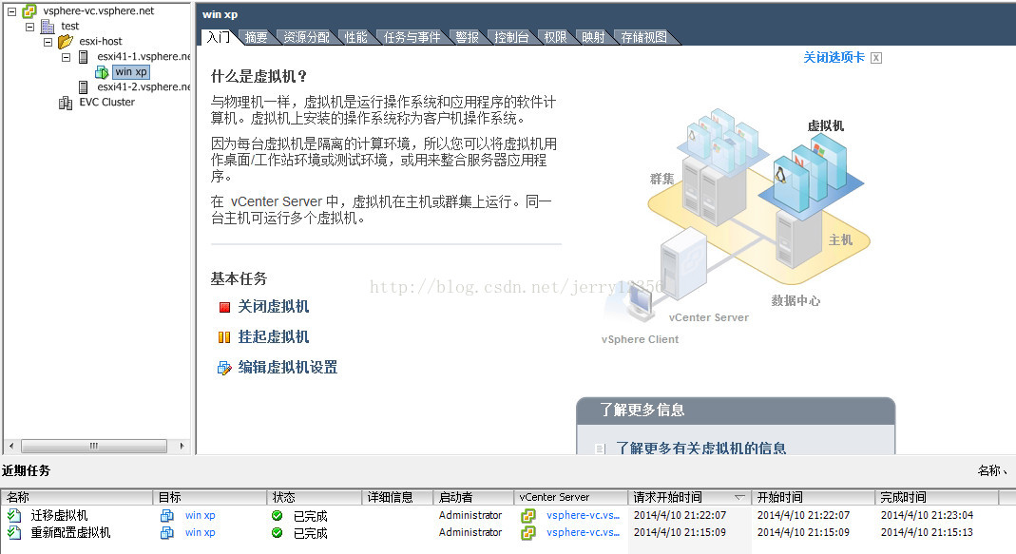Click the red power-off icon for 关闭虚拟机
This screenshot has height=554, width=1016.
pos(225,307)
